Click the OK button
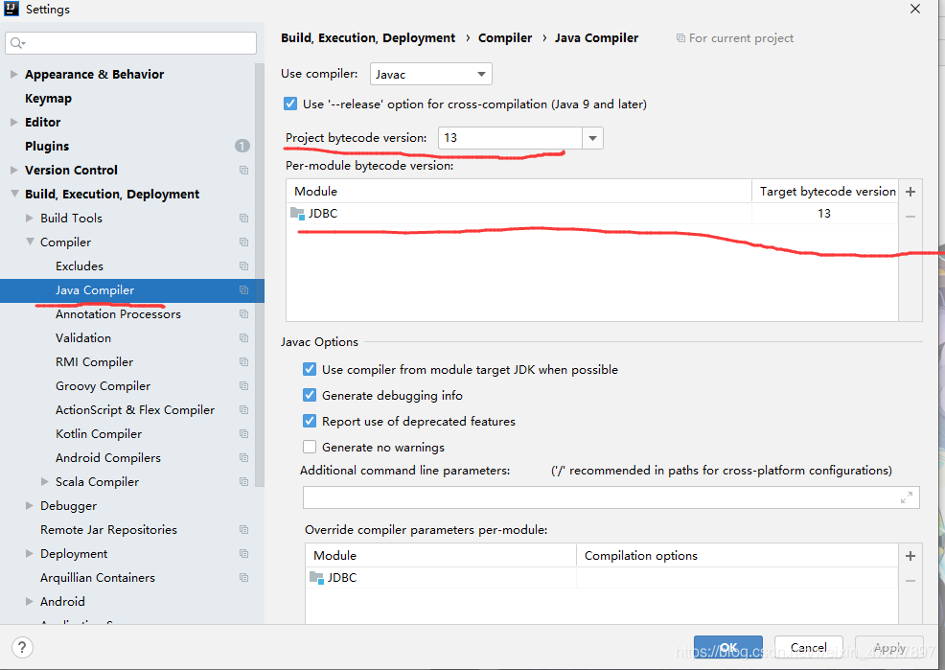Image resolution: width=945 pixels, height=670 pixels. pos(728,647)
